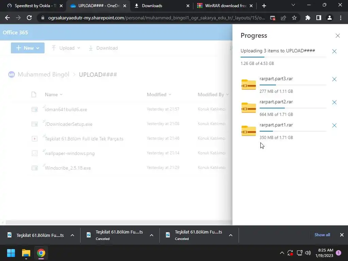The width and height of the screenshot is (348, 261).
Task: Open the Chrome extensions puzzle icon
Action: point(308,18)
